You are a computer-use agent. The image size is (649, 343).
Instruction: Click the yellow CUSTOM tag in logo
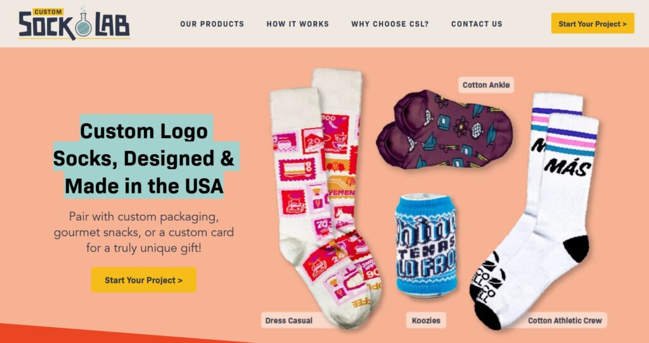coord(48,11)
